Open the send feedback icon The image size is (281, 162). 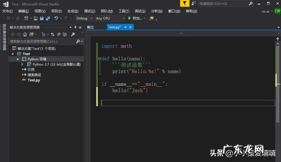pyautogui.click(x=194, y=3)
